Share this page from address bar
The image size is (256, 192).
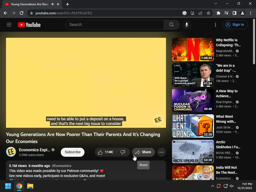pyautogui.click(x=200, y=13)
